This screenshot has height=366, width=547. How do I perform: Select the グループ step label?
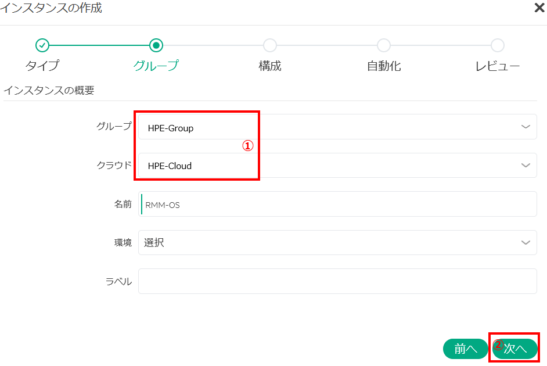pos(156,66)
